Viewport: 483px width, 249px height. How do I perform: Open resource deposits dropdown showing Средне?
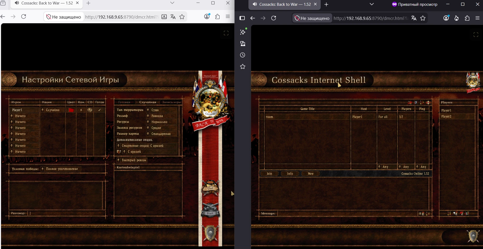point(162,128)
